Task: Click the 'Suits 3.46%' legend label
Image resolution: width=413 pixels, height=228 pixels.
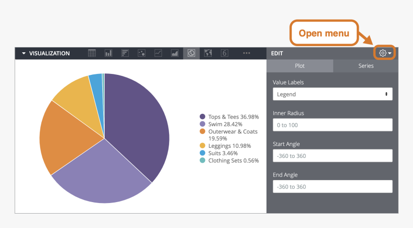Action: click(x=223, y=153)
